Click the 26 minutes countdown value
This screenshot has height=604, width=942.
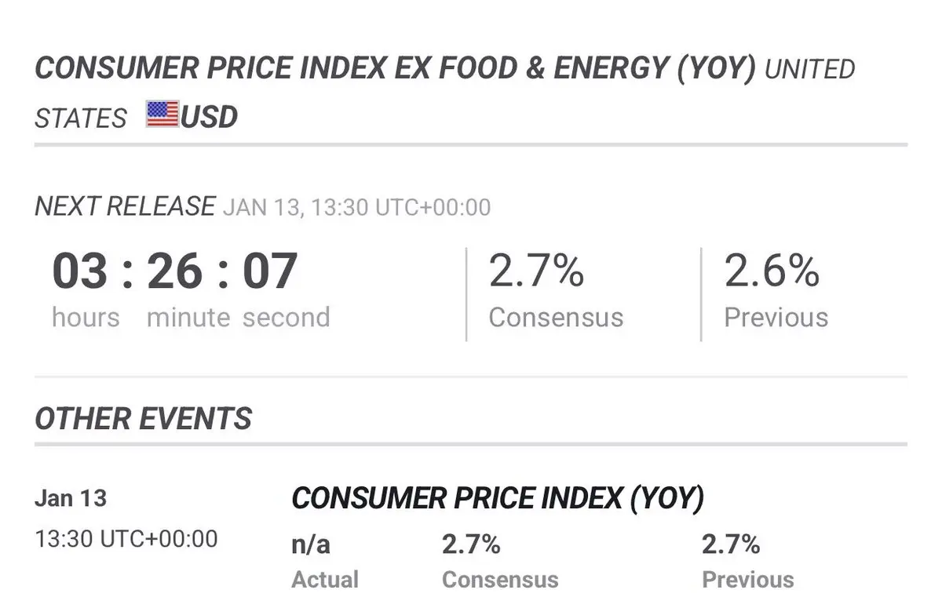(174, 270)
